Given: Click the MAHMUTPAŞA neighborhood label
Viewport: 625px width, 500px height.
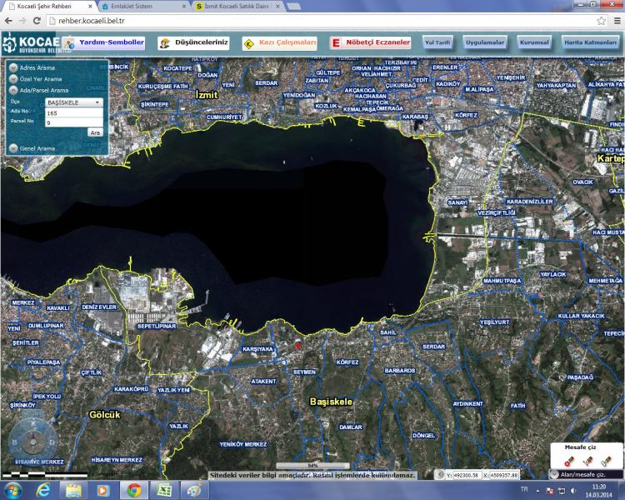Looking at the screenshot, I should (502, 281).
